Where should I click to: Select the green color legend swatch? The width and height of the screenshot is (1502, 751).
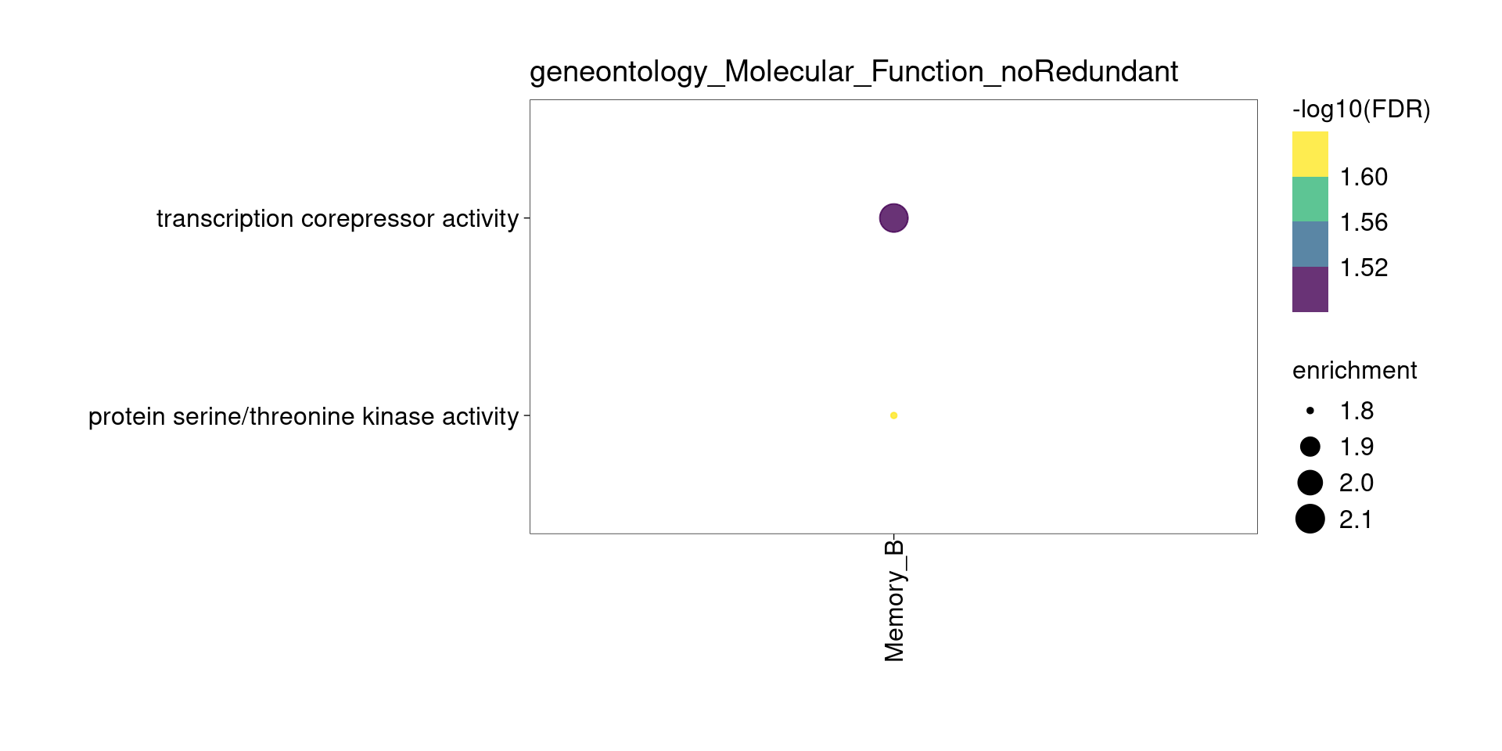pyautogui.click(x=1310, y=199)
